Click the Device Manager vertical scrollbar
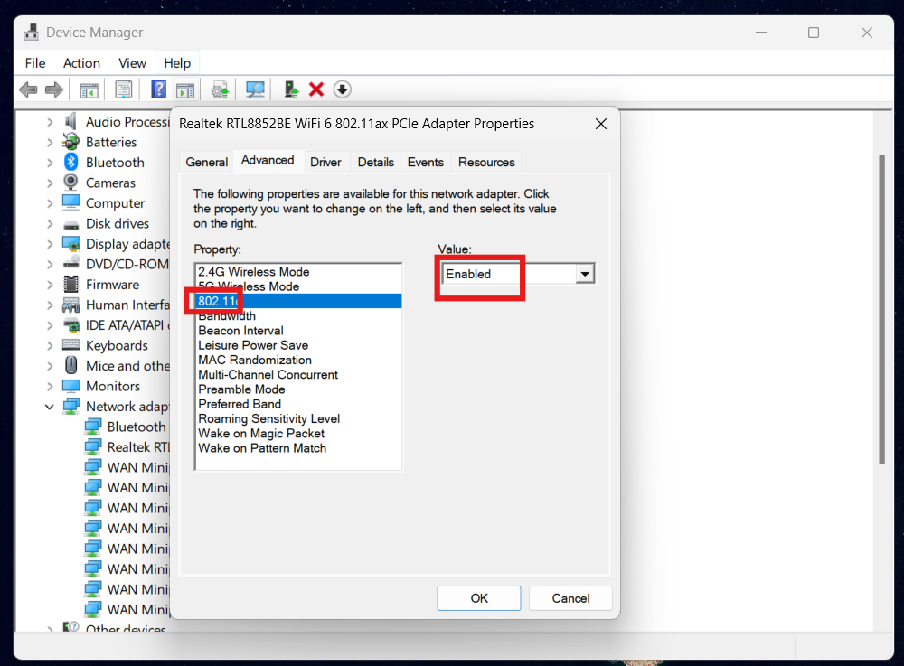This screenshot has width=904, height=666. point(881,309)
